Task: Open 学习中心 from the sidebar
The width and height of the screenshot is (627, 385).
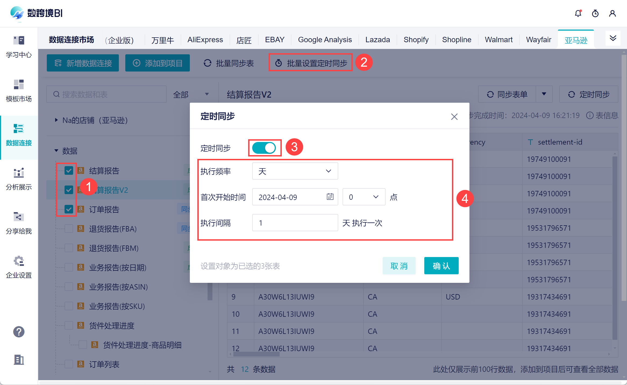Action: 19,47
